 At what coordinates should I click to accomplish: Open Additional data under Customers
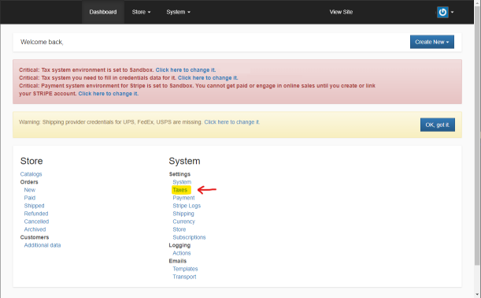tap(43, 245)
